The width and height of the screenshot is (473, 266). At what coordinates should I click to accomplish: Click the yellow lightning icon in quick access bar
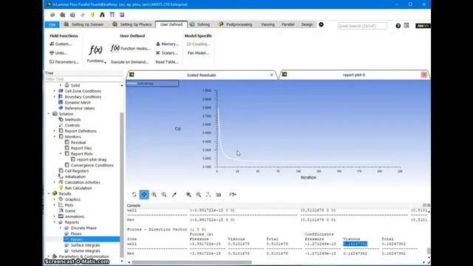[92, 15]
